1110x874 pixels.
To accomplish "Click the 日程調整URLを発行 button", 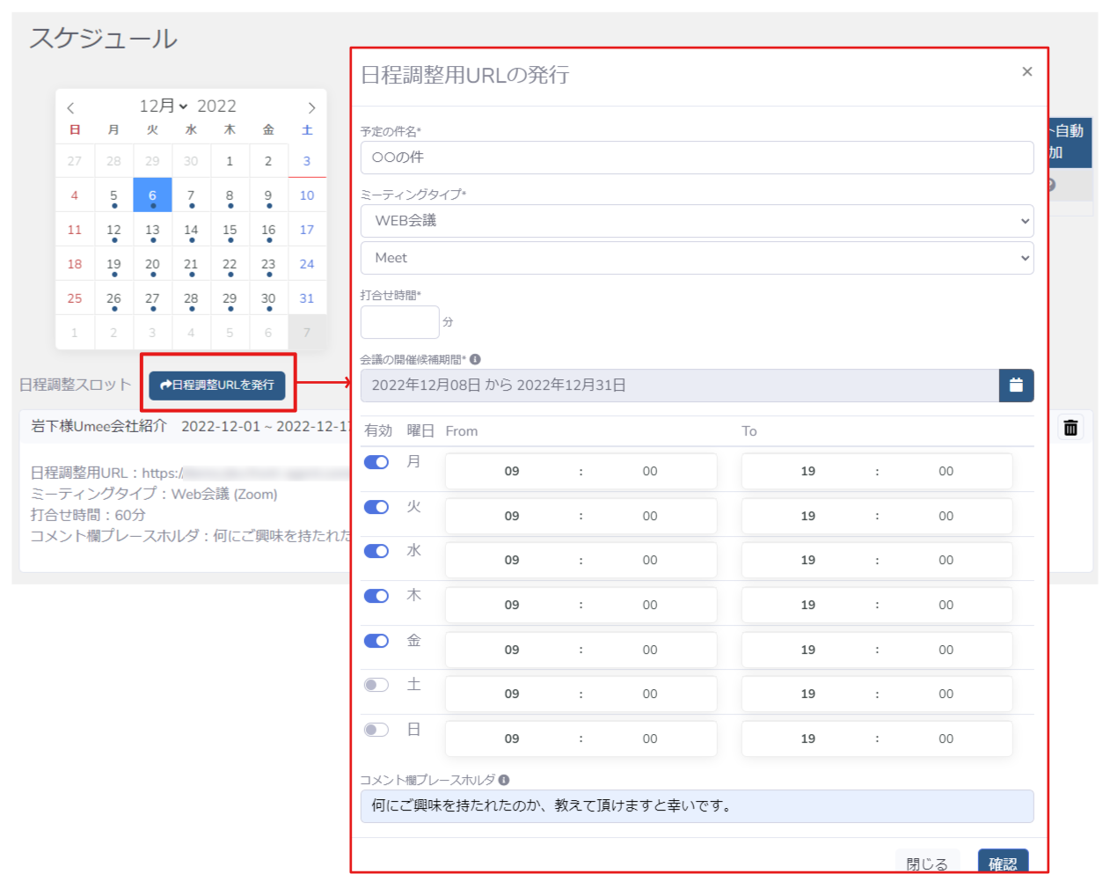I will [217, 386].
